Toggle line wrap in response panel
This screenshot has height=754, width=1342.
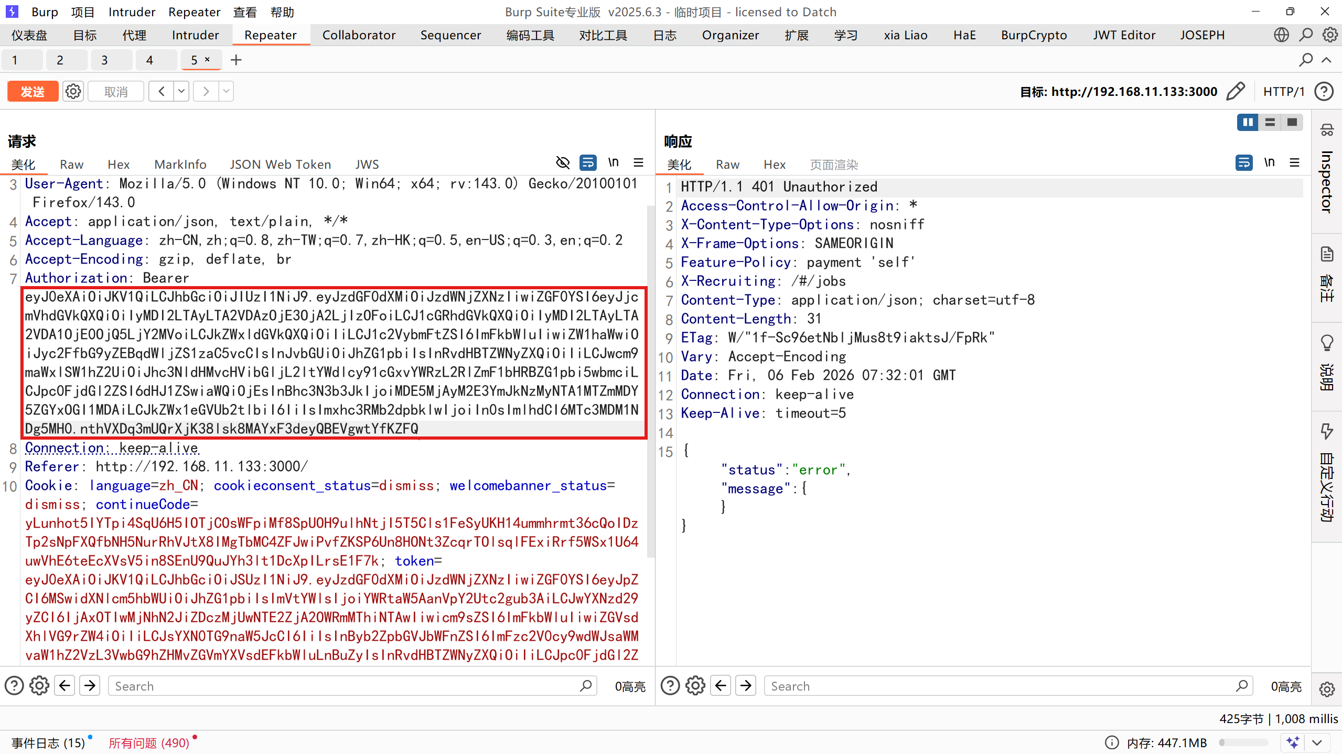(1243, 163)
